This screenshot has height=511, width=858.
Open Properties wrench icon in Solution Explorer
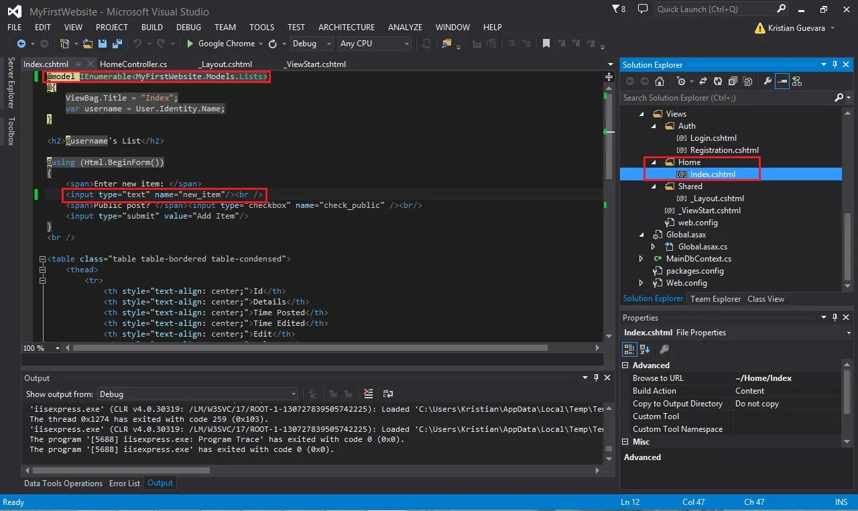768,81
